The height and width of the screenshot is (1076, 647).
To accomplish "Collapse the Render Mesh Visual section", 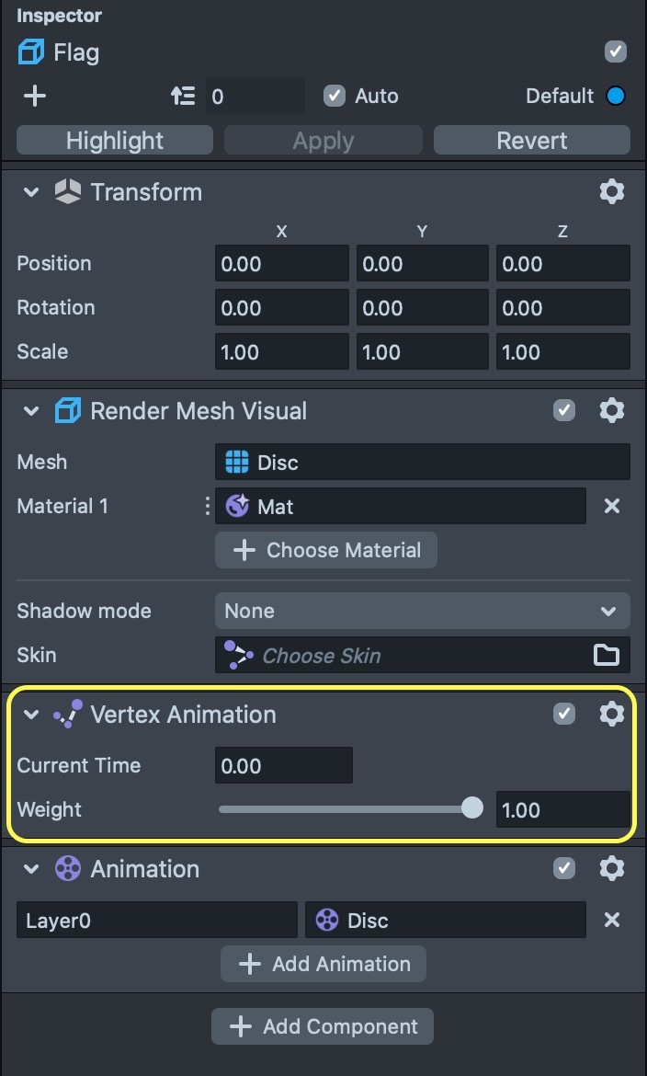I will pos(31,410).
